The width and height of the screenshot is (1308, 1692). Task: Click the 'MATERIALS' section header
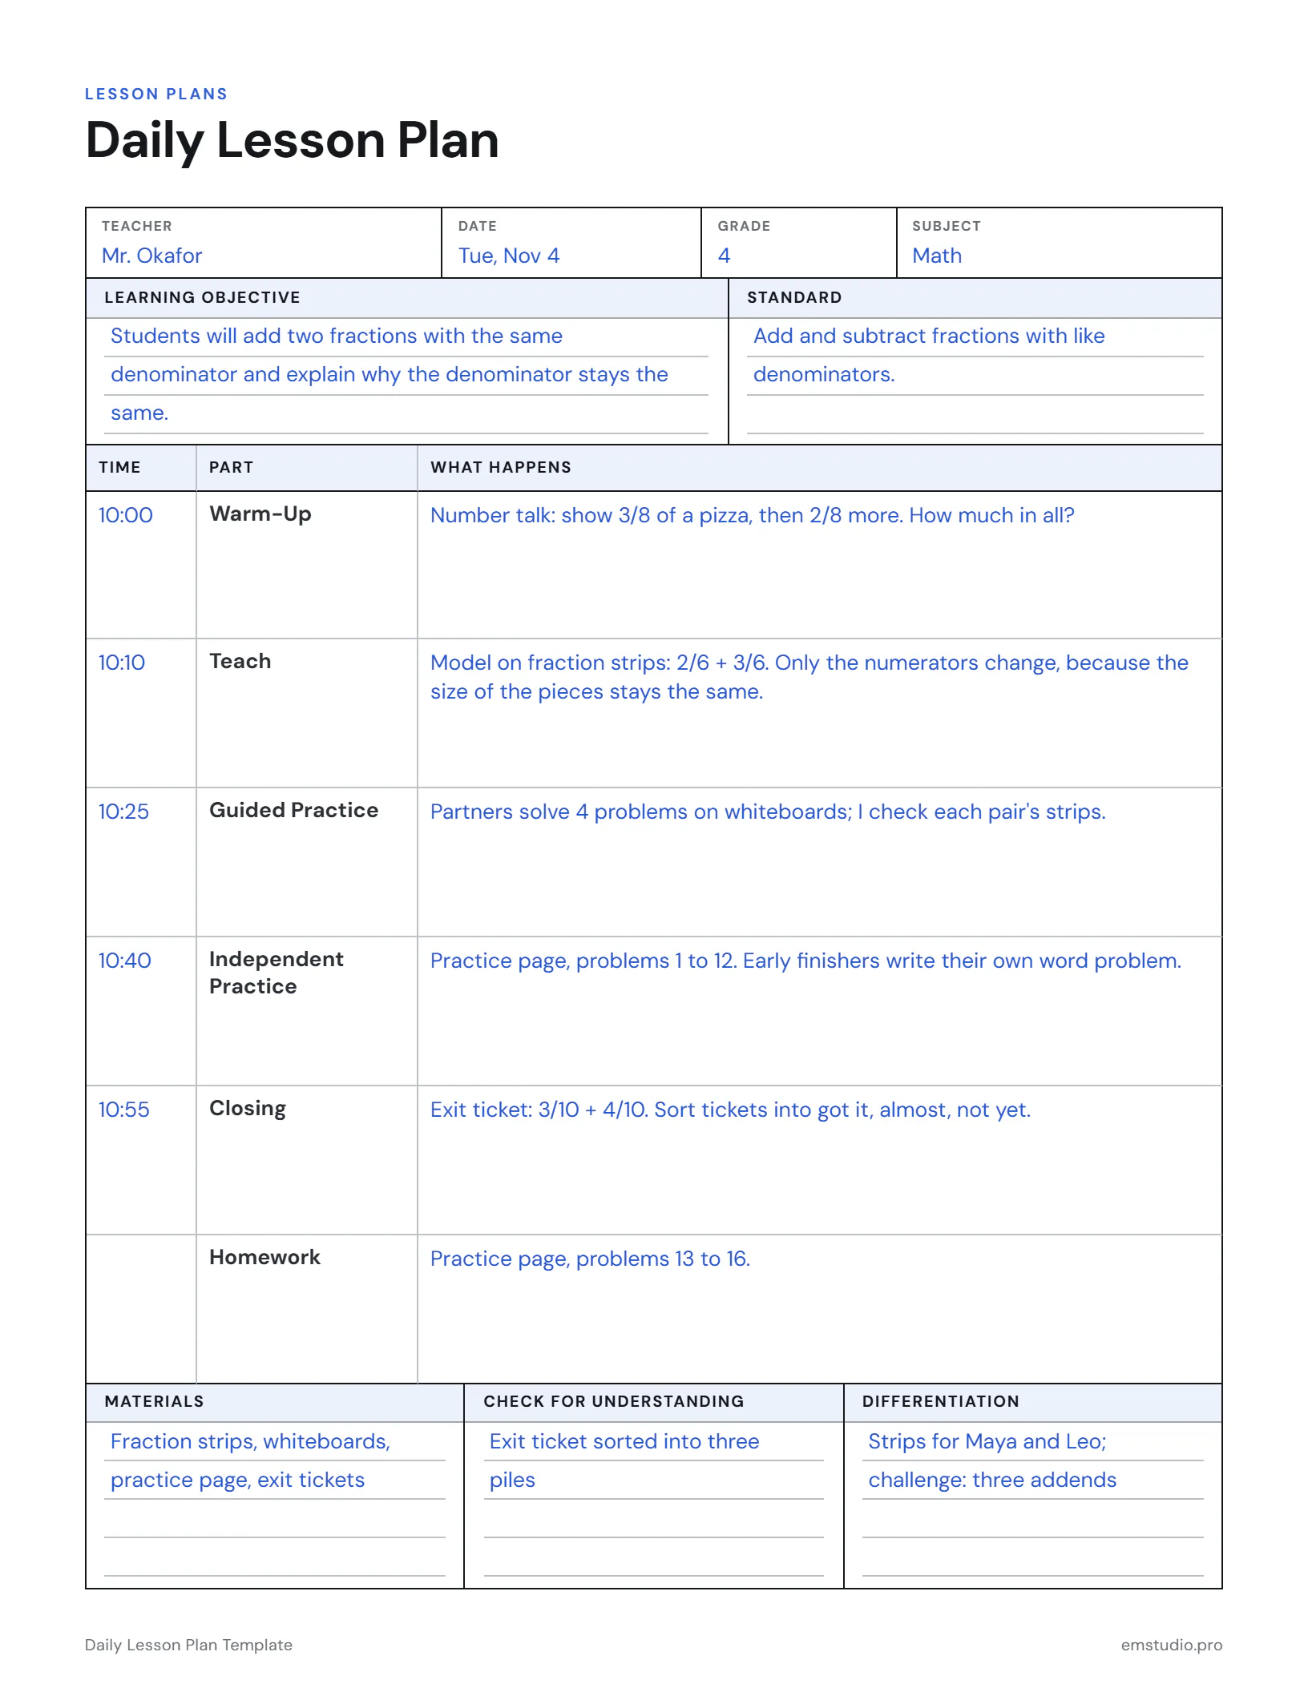[154, 1401]
